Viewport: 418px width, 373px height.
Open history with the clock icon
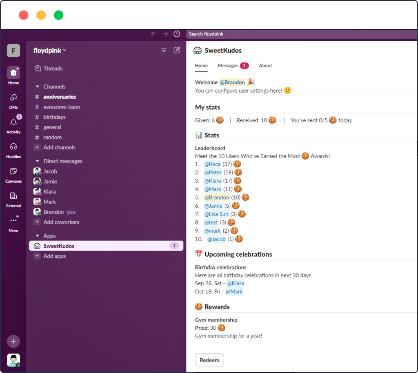pyautogui.click(x=177, y=34)
